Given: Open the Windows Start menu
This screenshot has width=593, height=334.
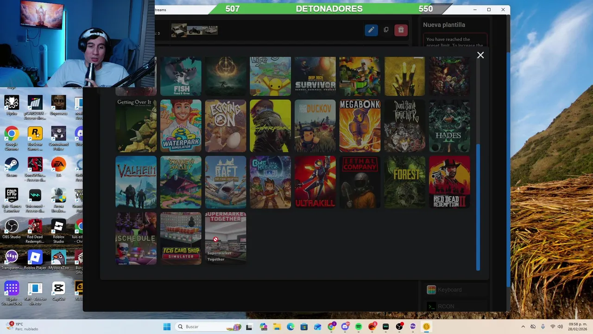Looking at the screenshot, I should coord(167,327).
